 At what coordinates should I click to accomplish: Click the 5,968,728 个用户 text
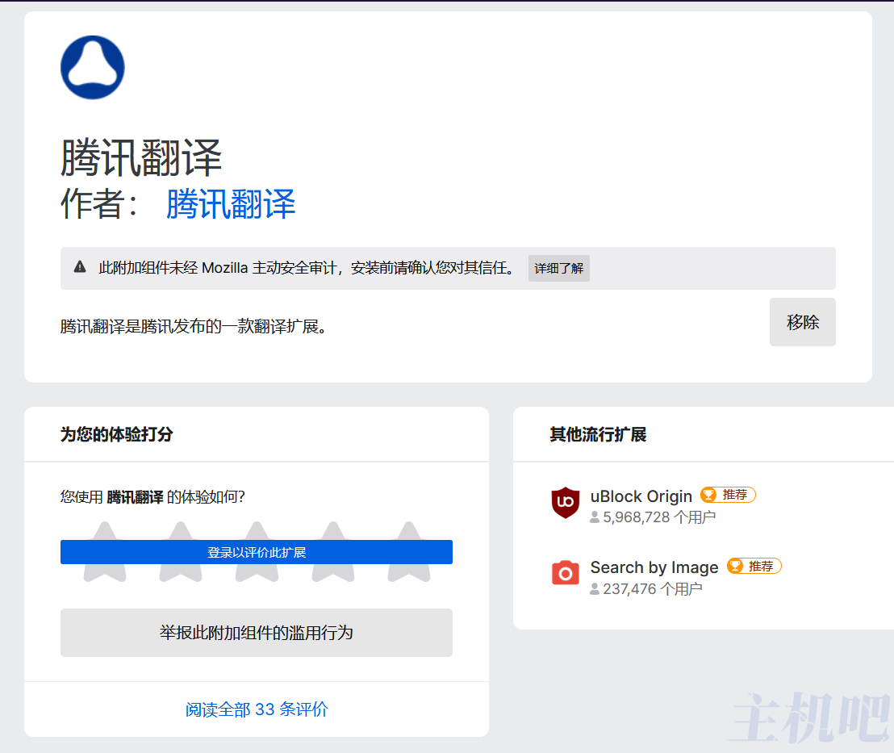[659, 517]
